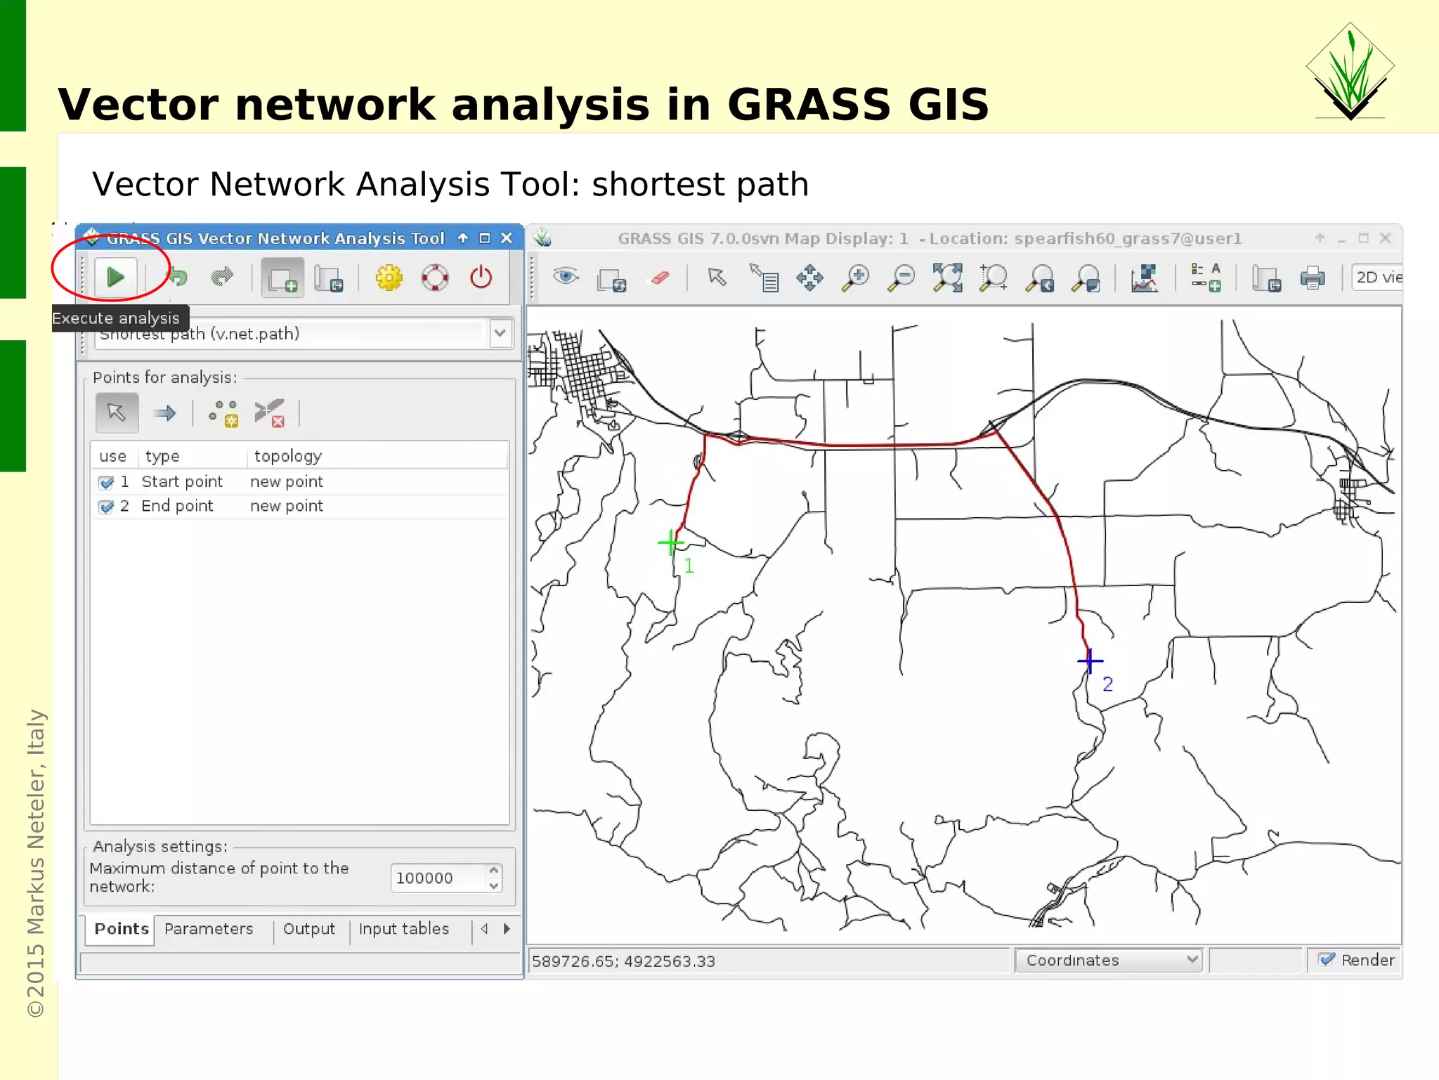This screenshot has width=1439, height=1080.
Task: Open the settings gear icon
Action: click(389, 278)
